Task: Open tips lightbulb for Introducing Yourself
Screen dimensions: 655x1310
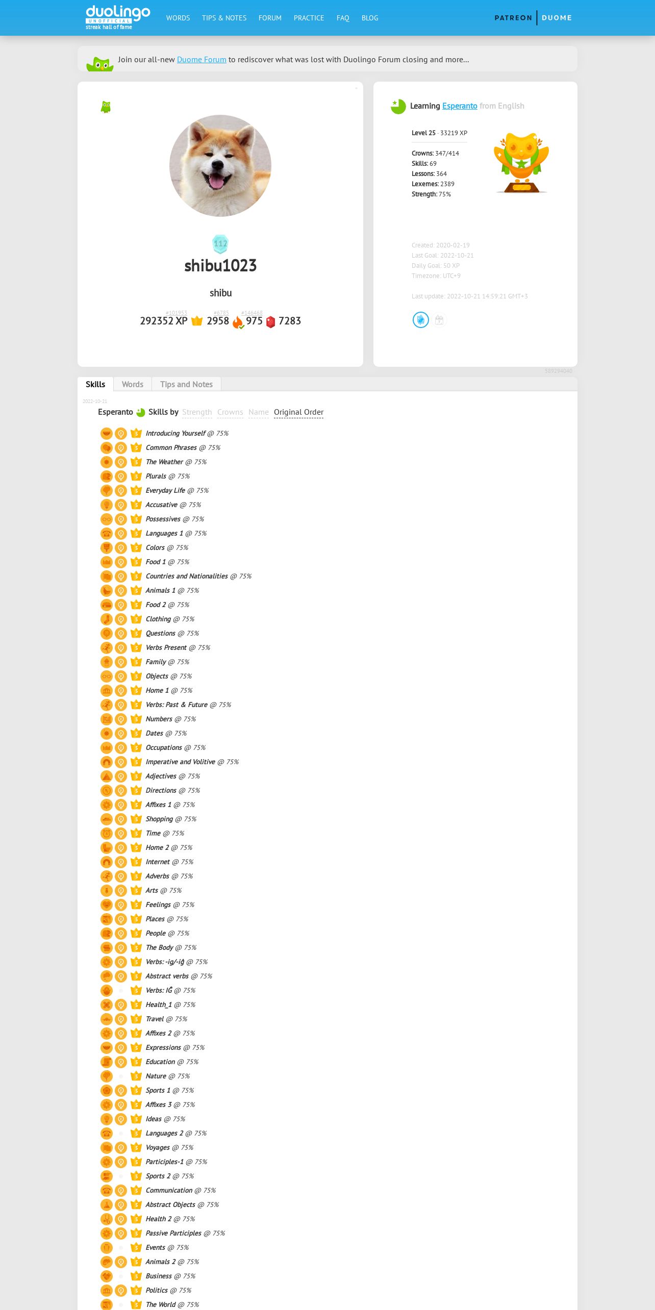Action: tap(121, 434)
